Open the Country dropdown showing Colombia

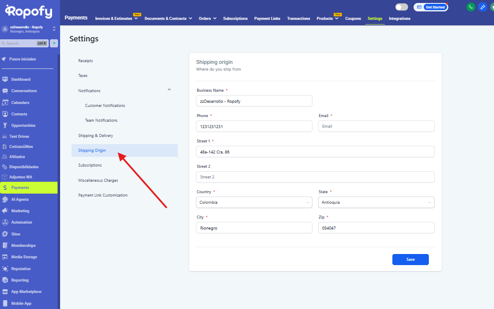pos(254,202)
